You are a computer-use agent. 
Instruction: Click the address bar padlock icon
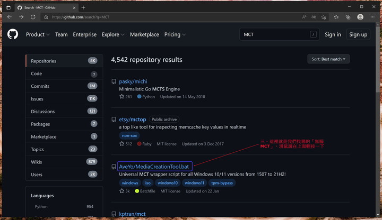pyautogui.click(x=46, y=17)
